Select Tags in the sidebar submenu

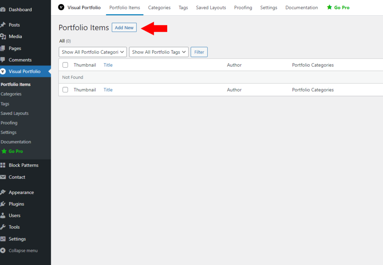pos(5,104)
